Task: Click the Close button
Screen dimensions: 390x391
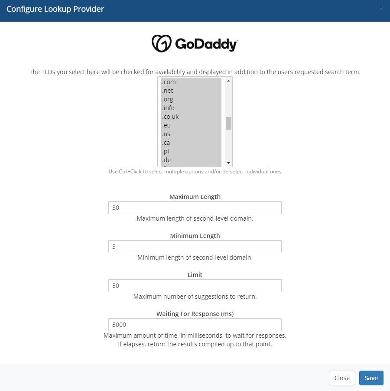Action: [x=342, y=378]
